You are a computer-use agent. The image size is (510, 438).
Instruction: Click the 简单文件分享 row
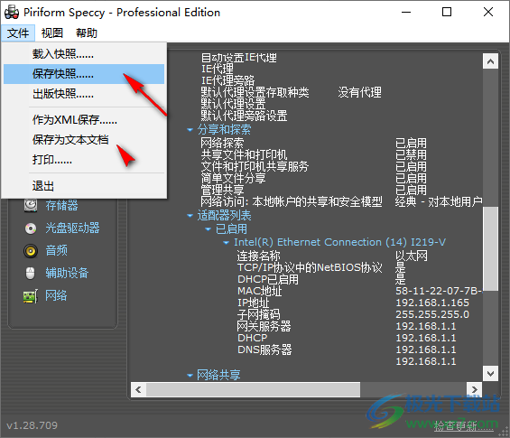pyautogui.click(x=233, y=178)
